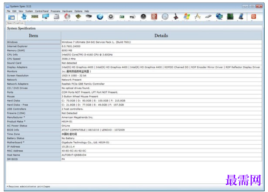268x192 pixels.
Task: Select the Network Adapters row label
Action: 18,84
